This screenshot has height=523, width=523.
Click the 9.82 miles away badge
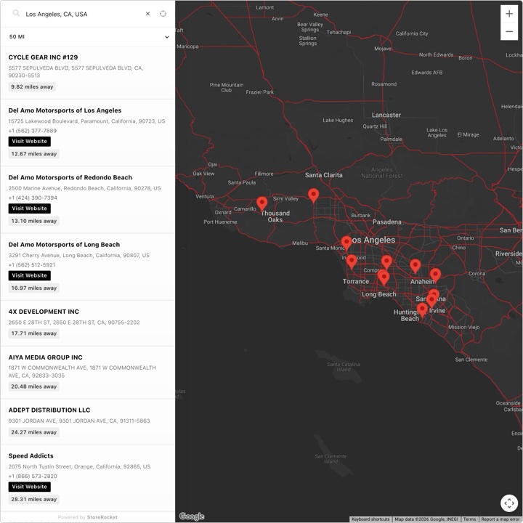(x=32, y=86)
